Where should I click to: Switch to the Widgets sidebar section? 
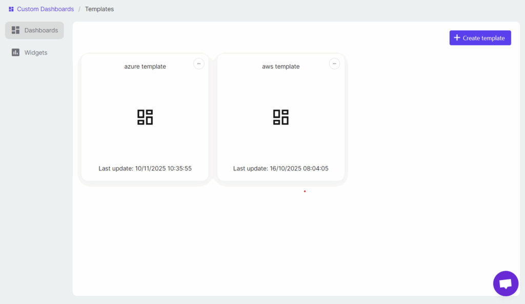click(x=36, y=52)
